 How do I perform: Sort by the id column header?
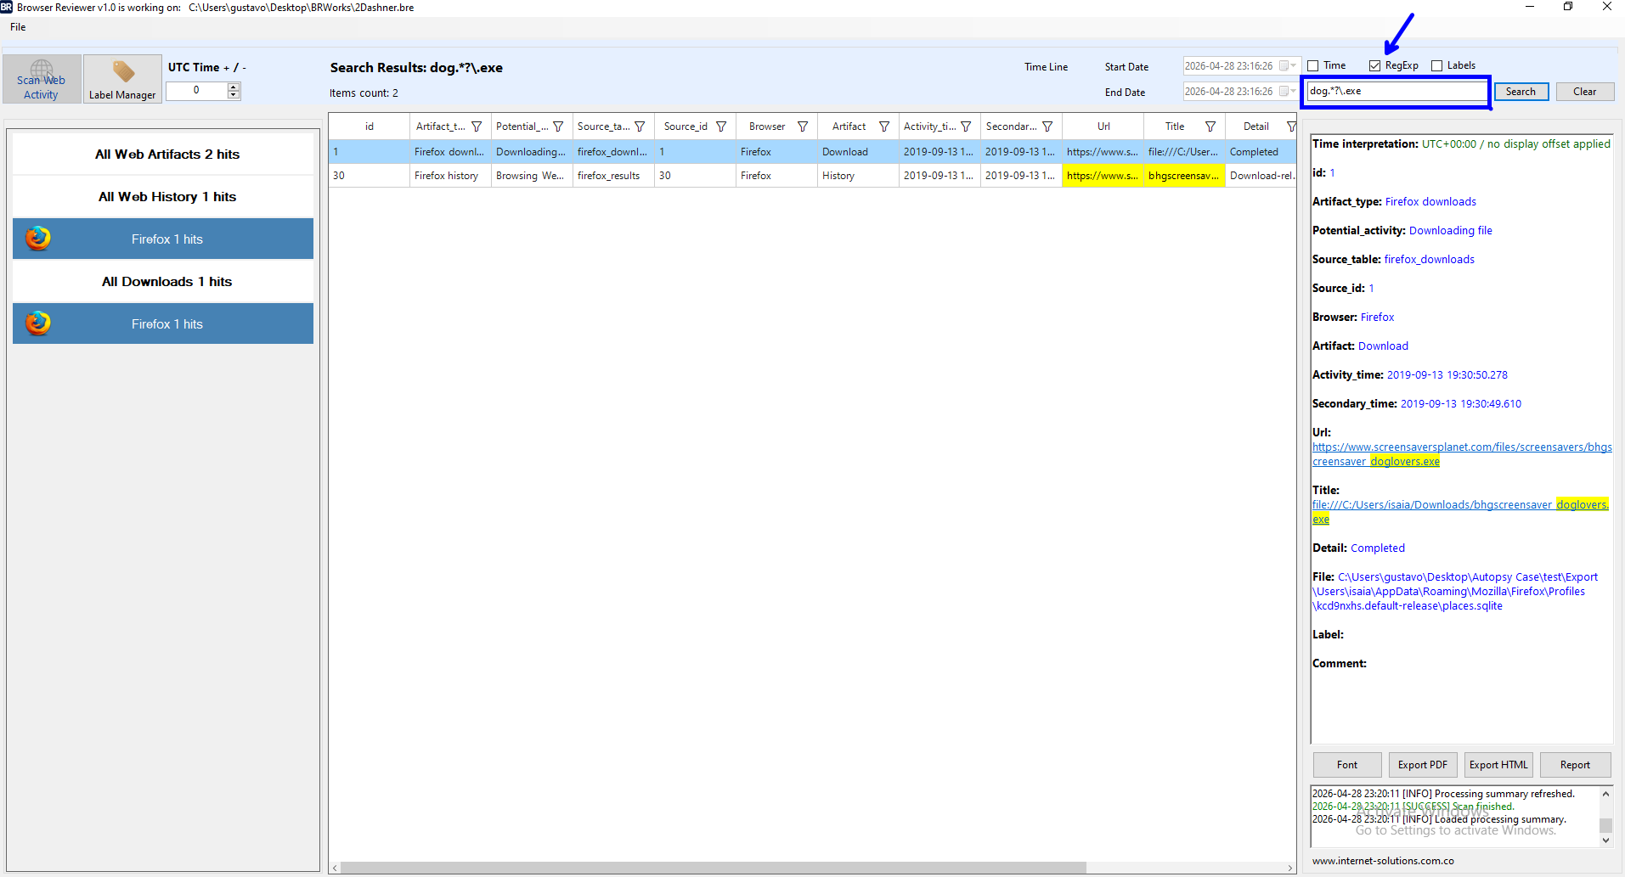(370, 126)
